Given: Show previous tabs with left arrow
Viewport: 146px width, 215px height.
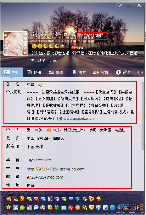Looking at the screenshot, I should [138, 72].
